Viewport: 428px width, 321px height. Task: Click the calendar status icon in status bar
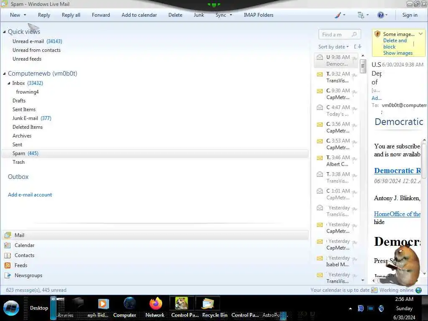(x=374, y=290)
